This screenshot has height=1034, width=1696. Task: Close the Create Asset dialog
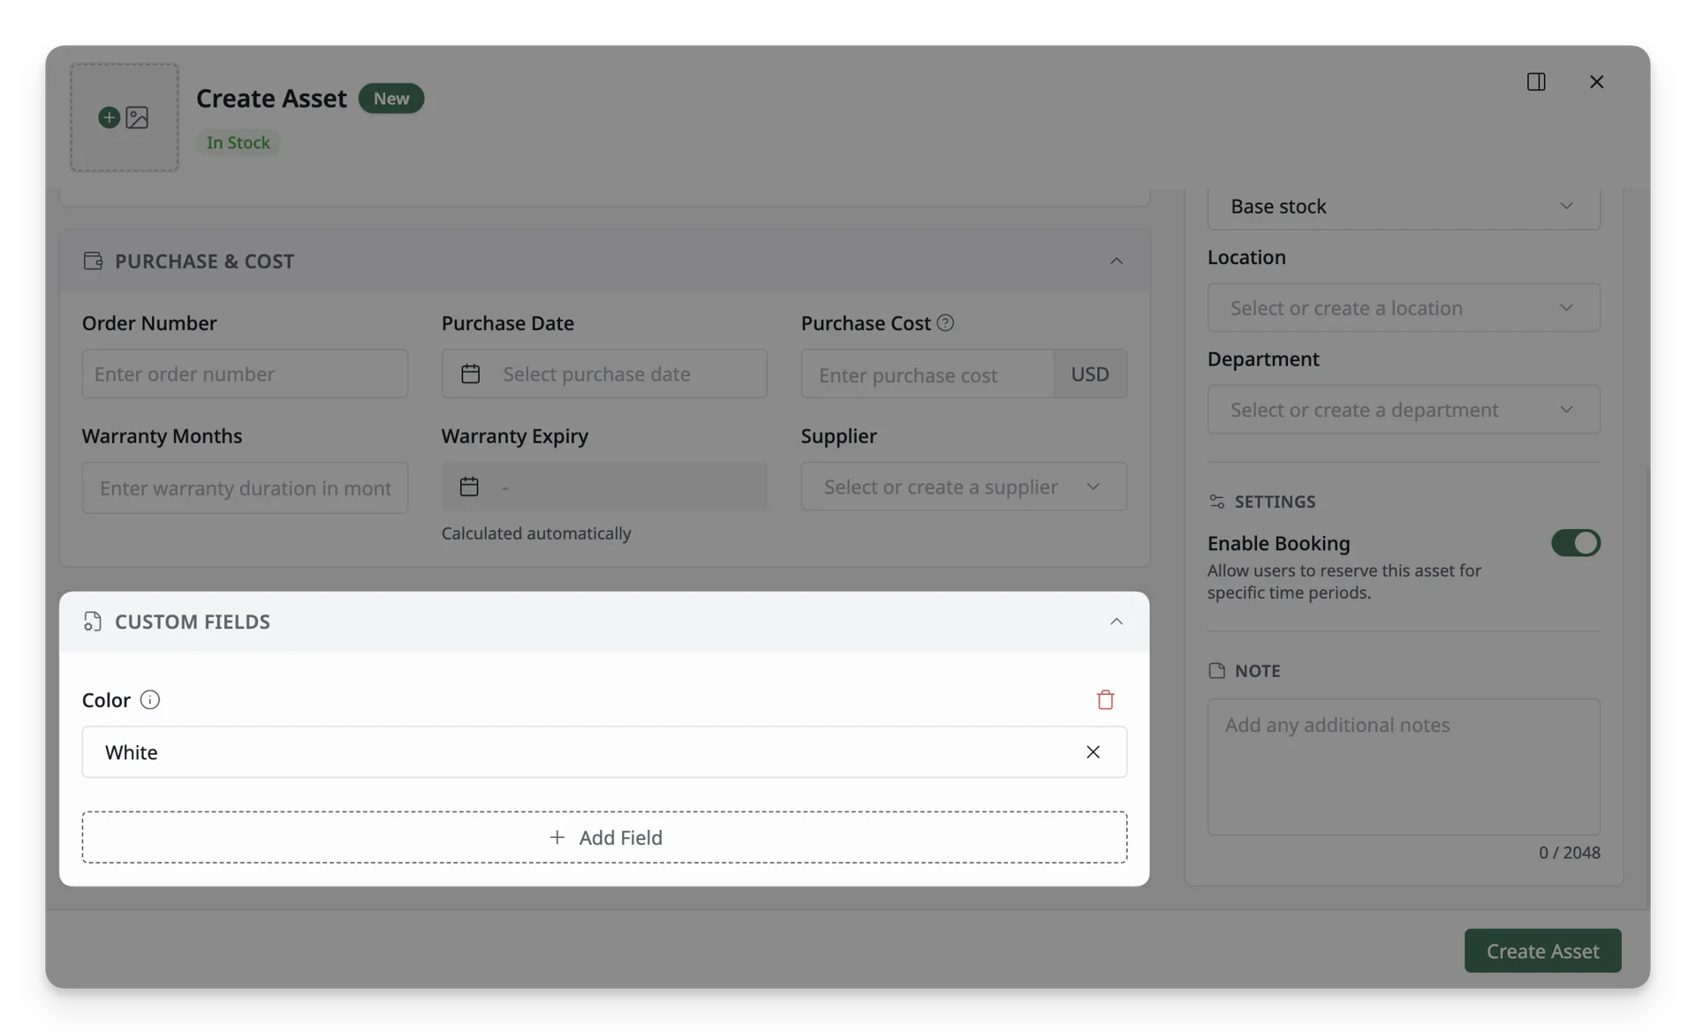[1596, 81]
